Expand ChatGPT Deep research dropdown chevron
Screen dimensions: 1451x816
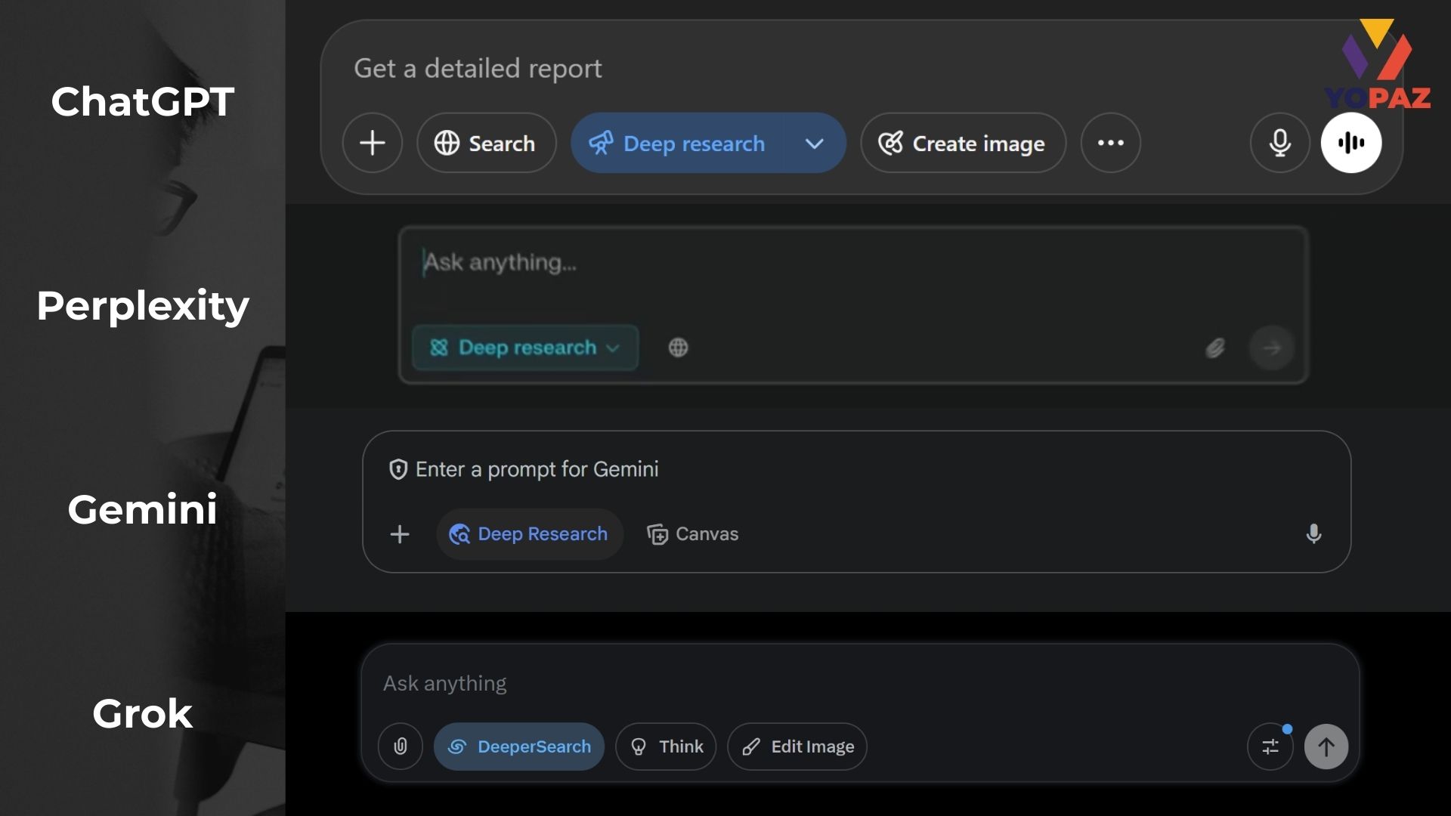814,143
